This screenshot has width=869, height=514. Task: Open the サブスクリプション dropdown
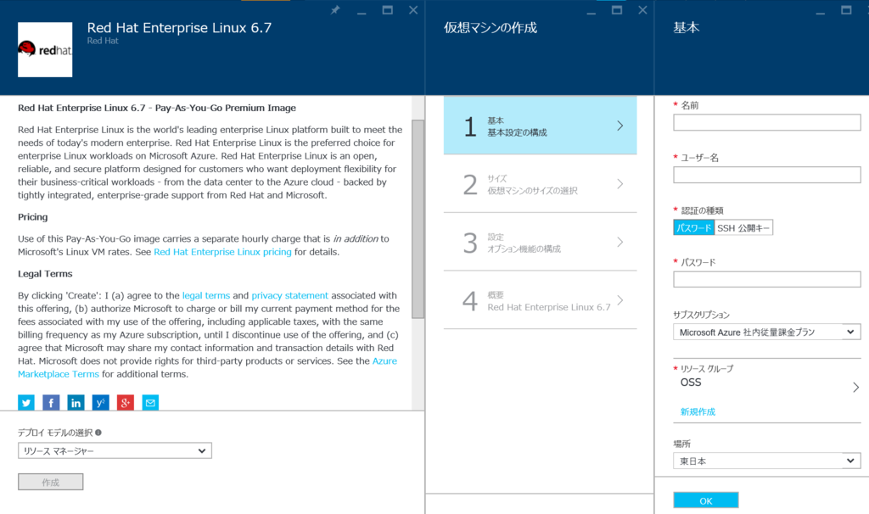[767, 332]
